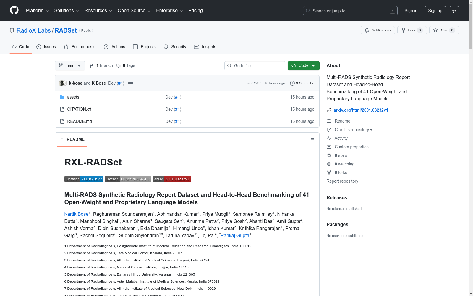
Task: Expand the Enterprise menu
Action: [169, 11]
